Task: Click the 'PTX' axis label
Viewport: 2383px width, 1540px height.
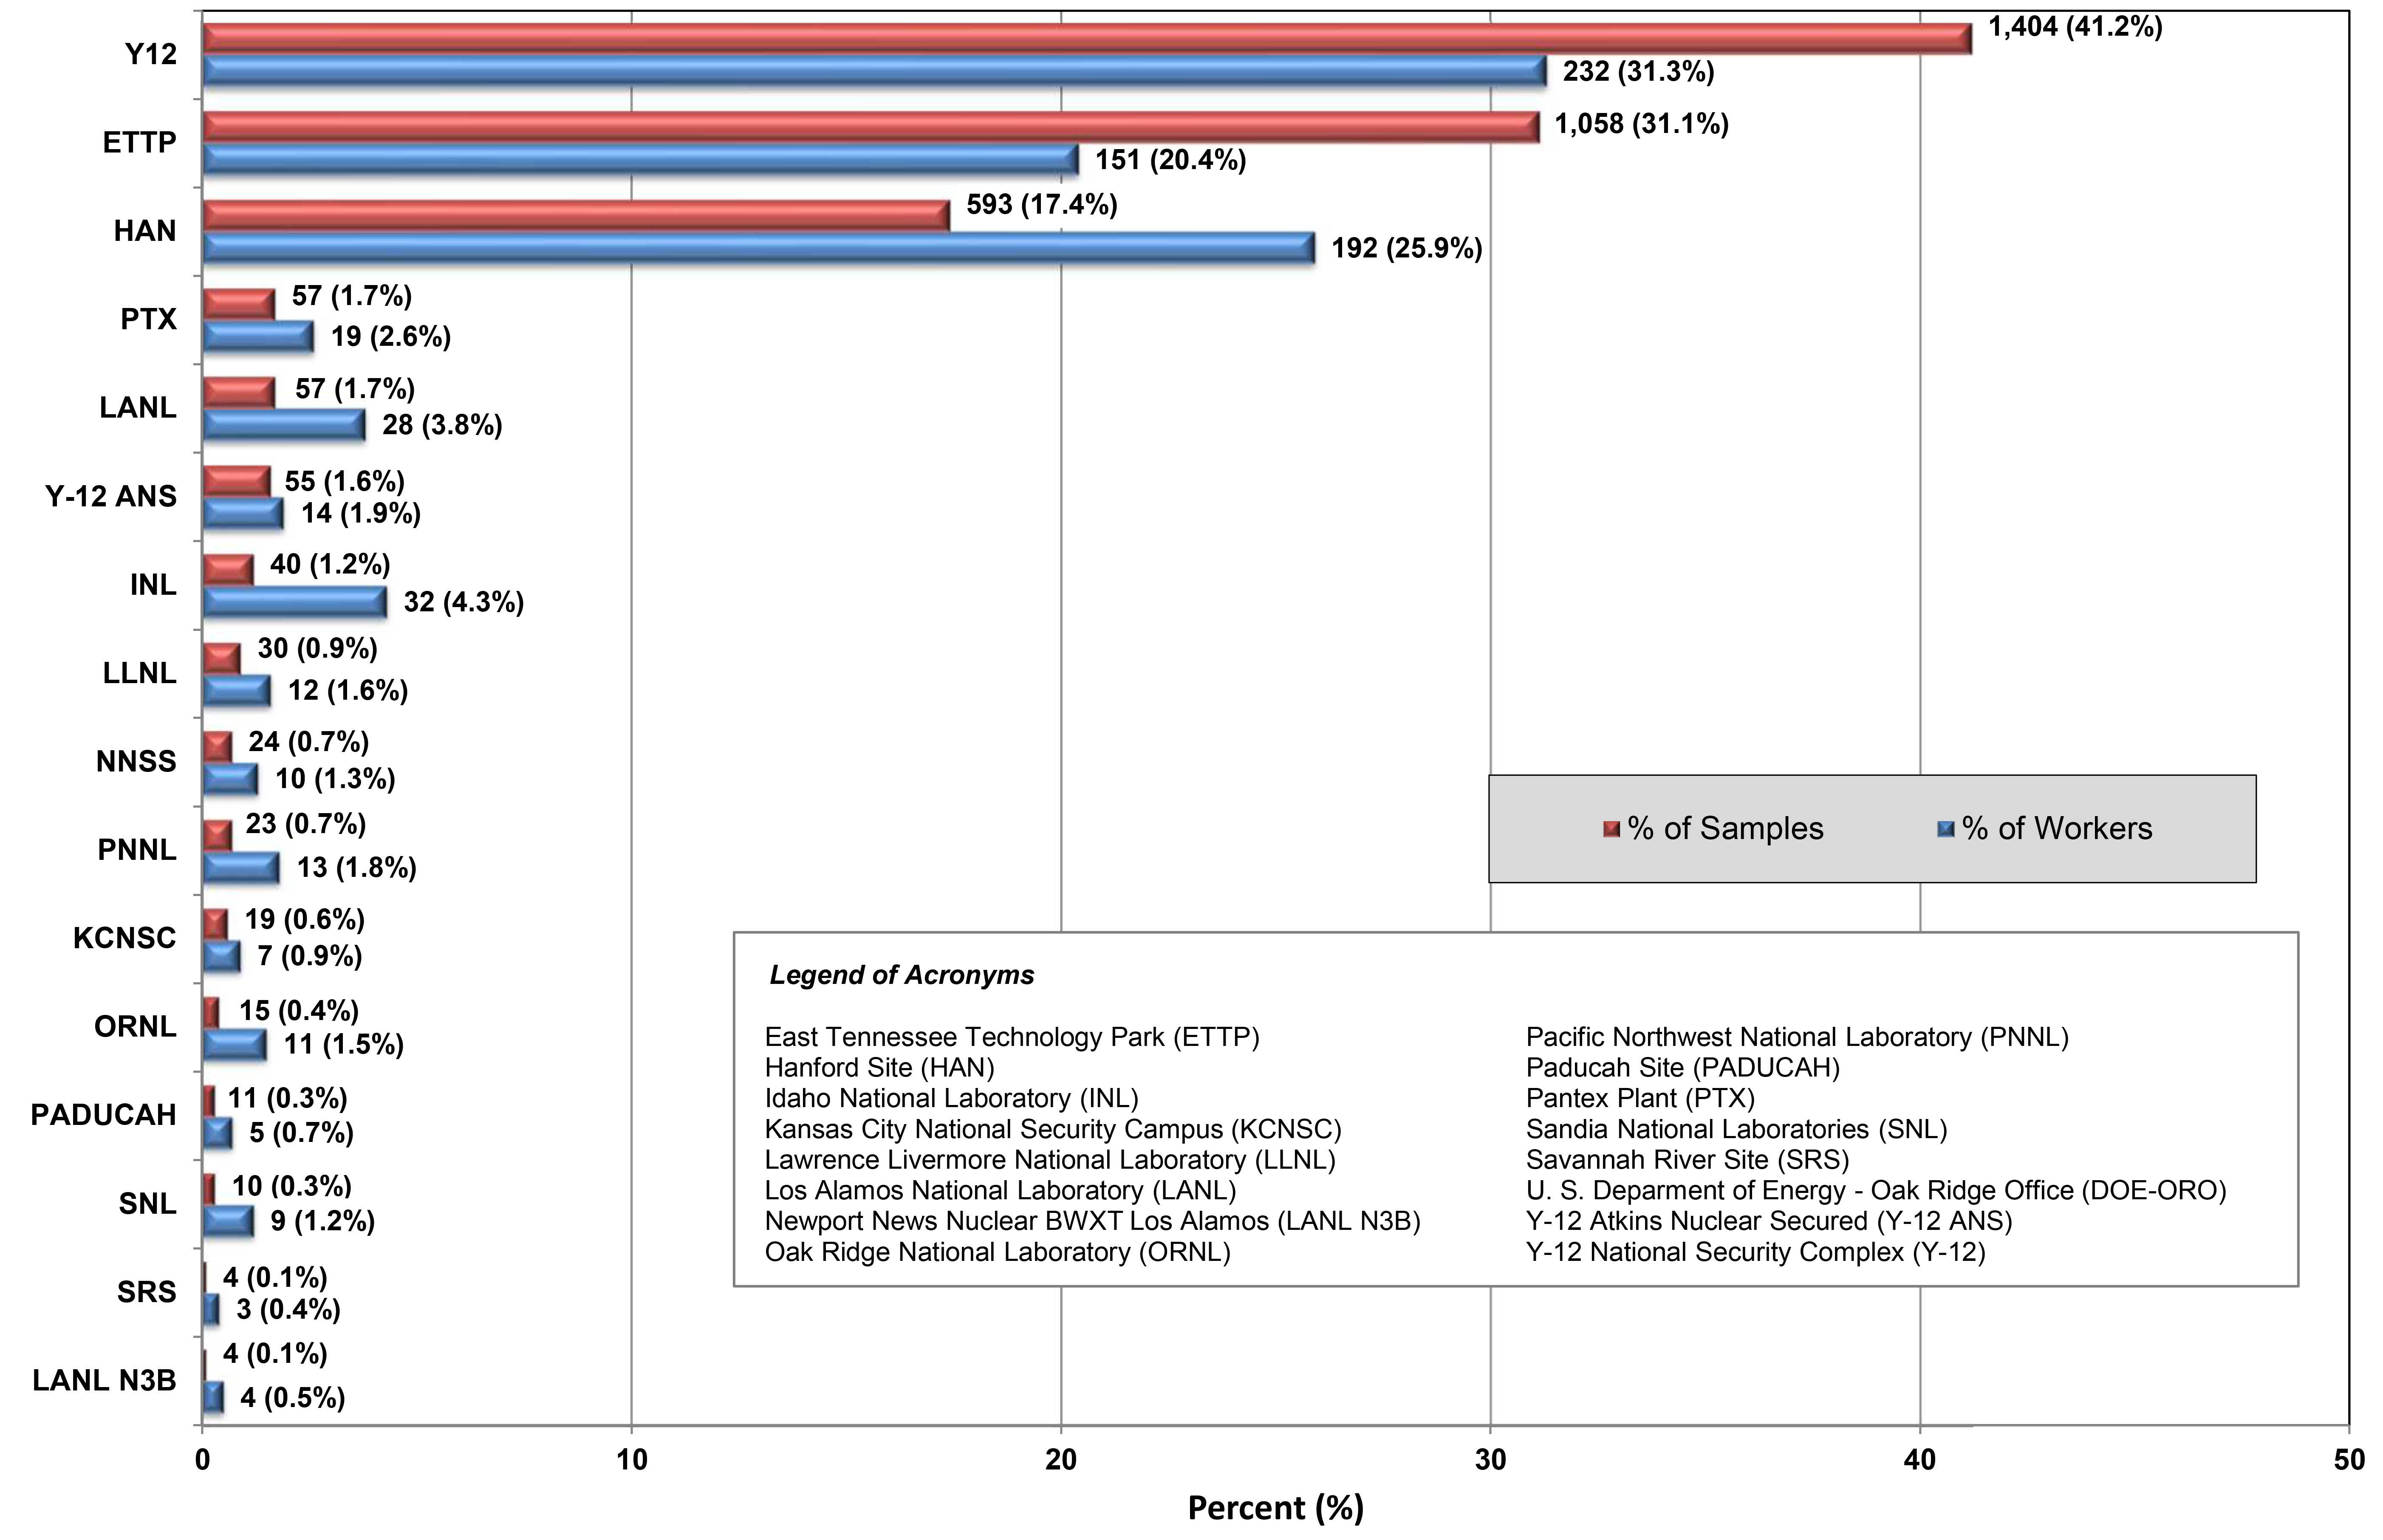Action: [x=149, y=319]
